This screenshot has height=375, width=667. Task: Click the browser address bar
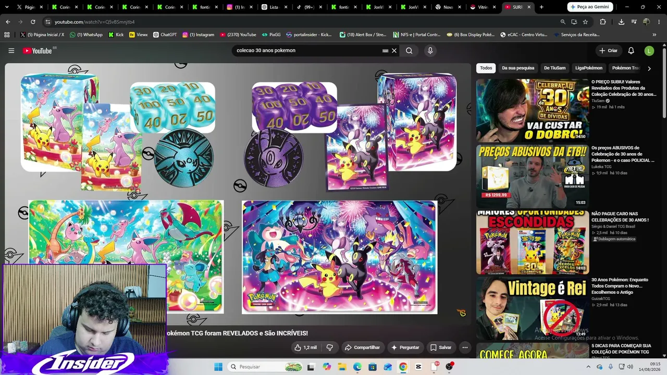[x=302, y=22]
